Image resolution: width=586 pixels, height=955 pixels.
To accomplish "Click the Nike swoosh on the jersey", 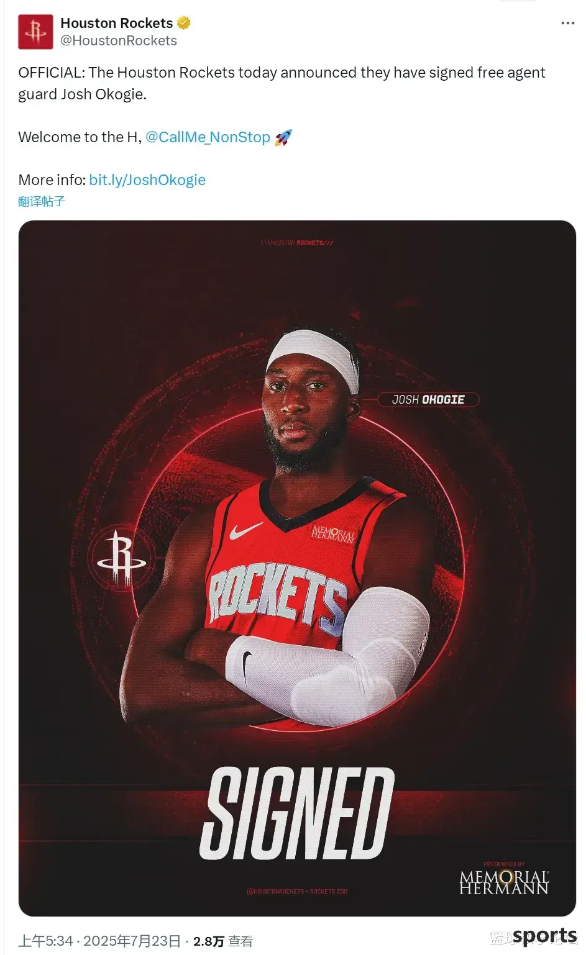I will [246, 531].
